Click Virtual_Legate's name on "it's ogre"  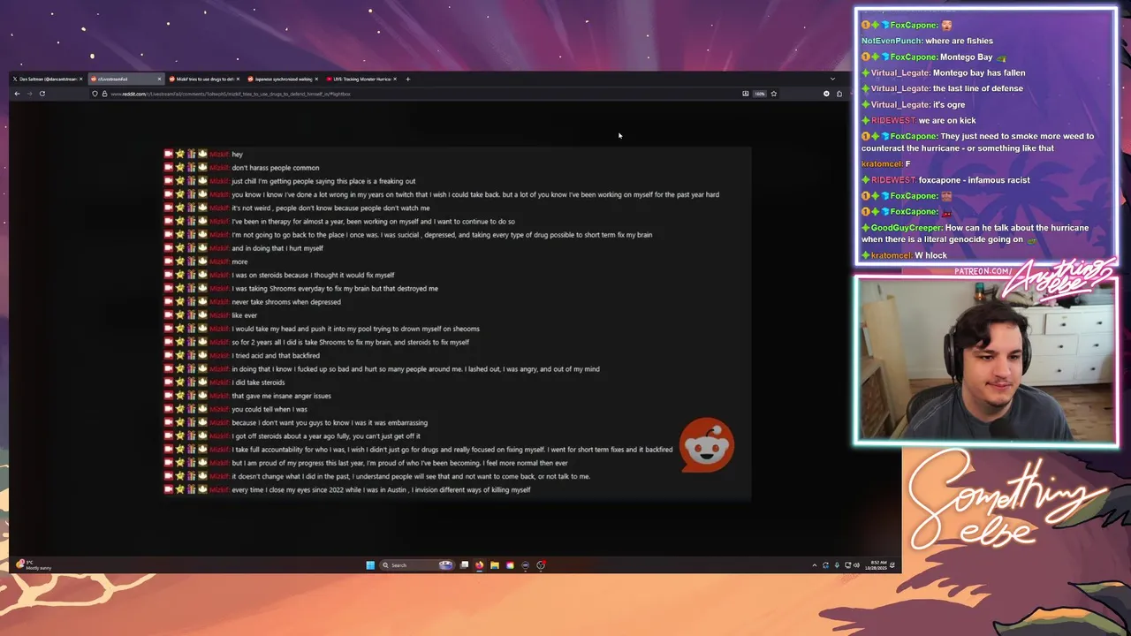[899, 104]
